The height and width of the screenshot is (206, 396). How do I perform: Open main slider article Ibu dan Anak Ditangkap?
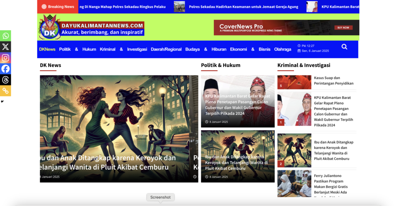click(108, 163)
